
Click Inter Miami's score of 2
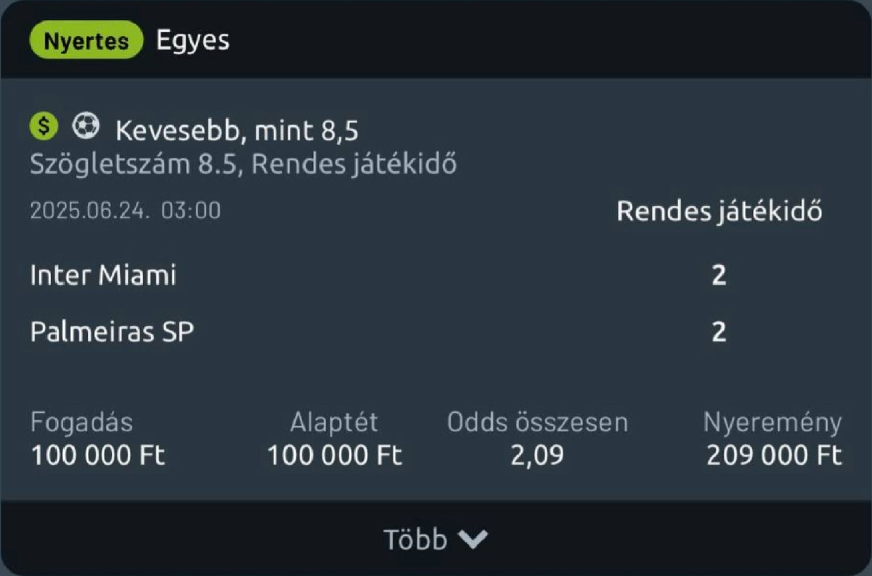pos(719,275)
